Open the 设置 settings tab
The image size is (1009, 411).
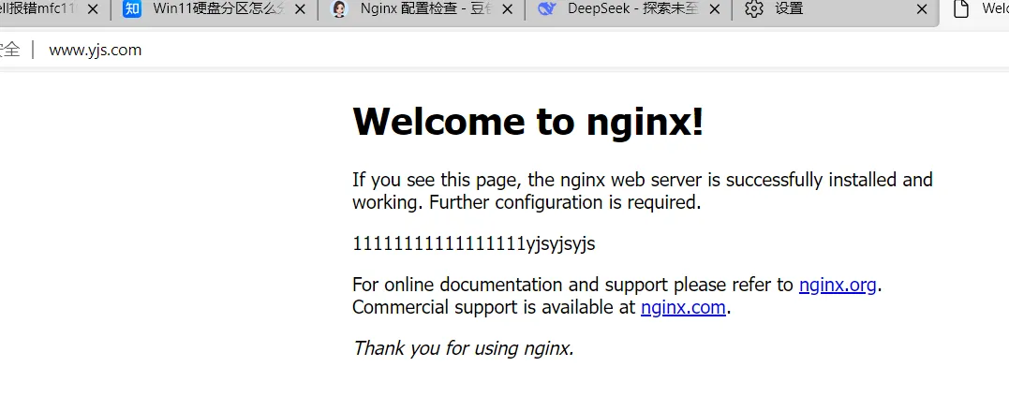tap(836, 9)
